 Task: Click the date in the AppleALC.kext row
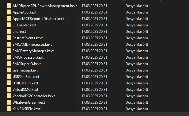(x=94, y=12)
